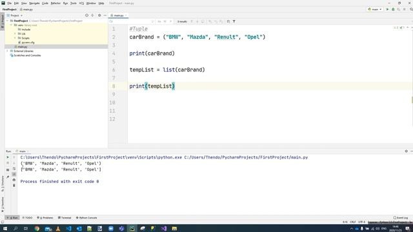Screen dimensions: 413x232
Task: Expand the Lib folder in Project tree
Action: (x=15, y=34)
